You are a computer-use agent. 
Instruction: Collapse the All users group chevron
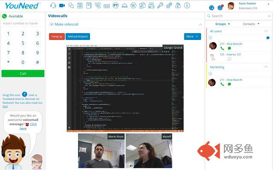point(266,31)
